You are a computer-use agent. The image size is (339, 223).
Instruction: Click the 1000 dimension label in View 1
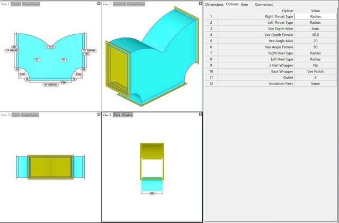pos(63,82)
